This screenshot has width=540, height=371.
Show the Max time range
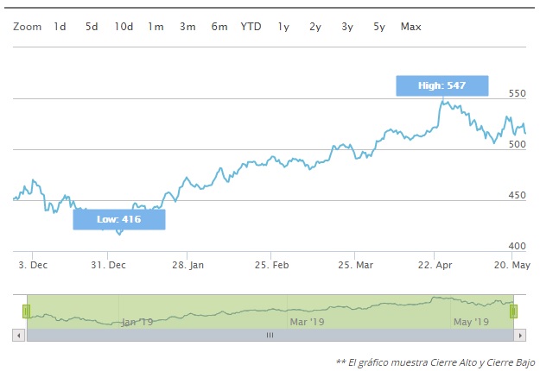[x=411, y=27]
